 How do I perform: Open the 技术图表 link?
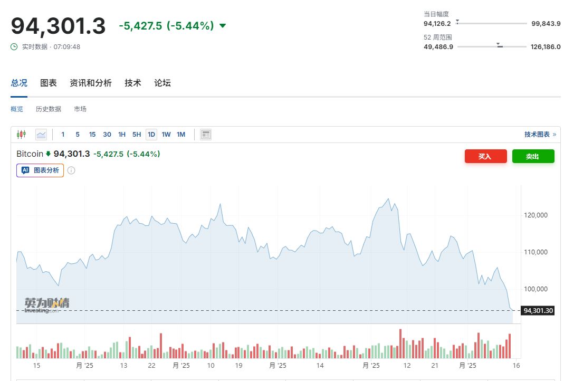click(x=540, y=135)
